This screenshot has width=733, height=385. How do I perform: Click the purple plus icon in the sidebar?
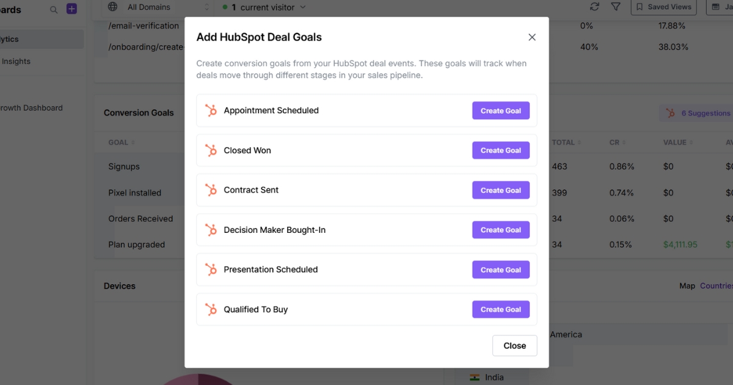click(x=71, y=9)
